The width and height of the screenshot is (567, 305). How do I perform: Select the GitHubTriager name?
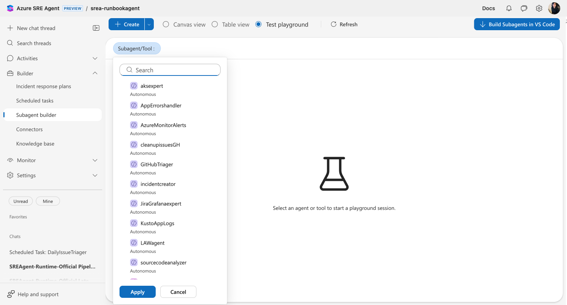point(157,164)
